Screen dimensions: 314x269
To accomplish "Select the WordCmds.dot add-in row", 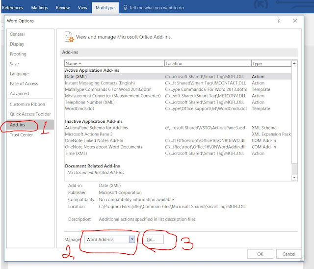I will pos(178,108).
